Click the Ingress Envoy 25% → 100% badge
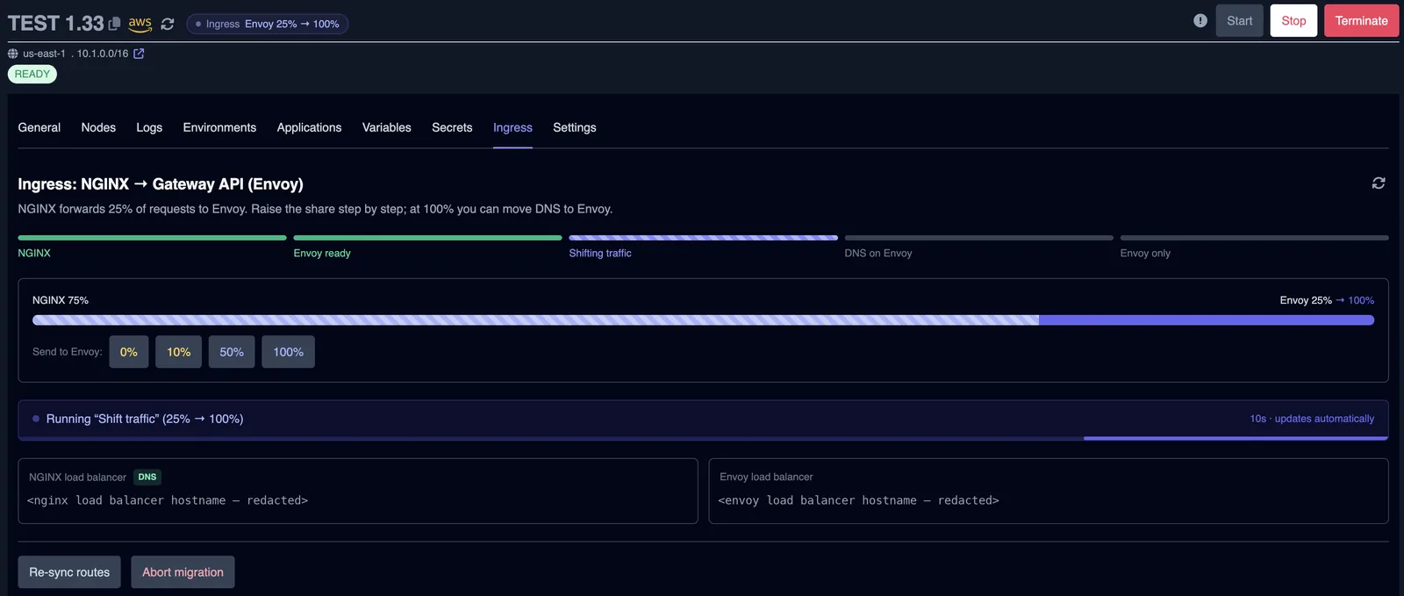This screenshot has width=1404, height=596. pos(268,24)
